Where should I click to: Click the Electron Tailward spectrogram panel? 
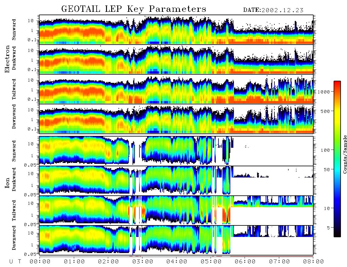pyautogui.click(x=176, y=89)
